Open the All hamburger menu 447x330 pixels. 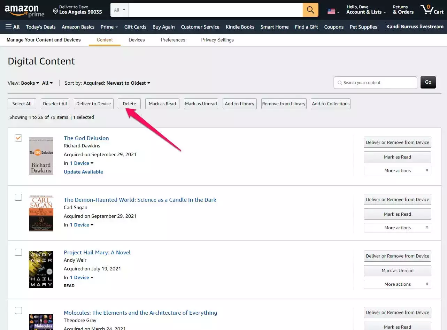(13, 27)
